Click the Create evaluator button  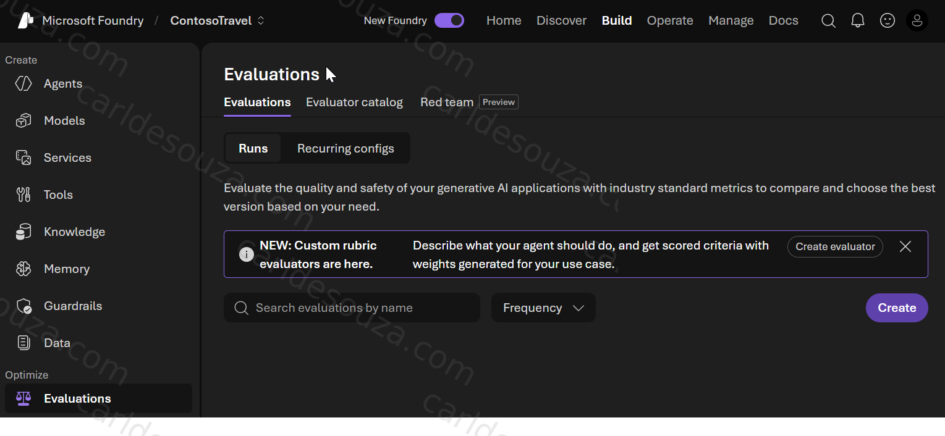(x=835, y=246)
